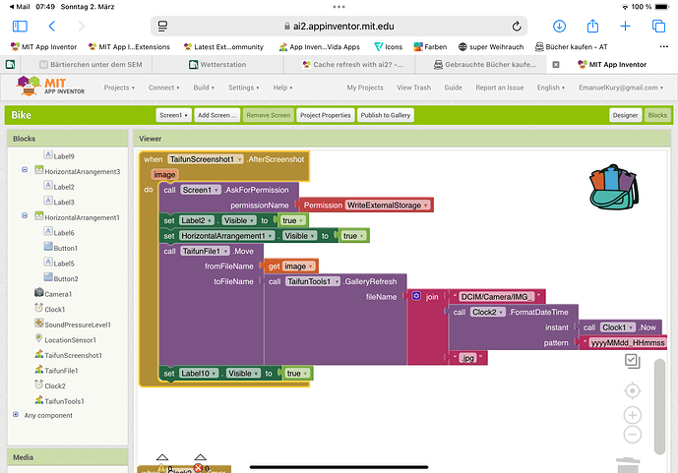Click the address bar URL field

point(339,27)
